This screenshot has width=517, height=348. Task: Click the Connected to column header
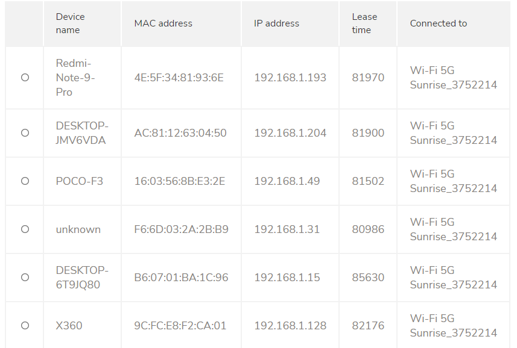tap(439, 23)
